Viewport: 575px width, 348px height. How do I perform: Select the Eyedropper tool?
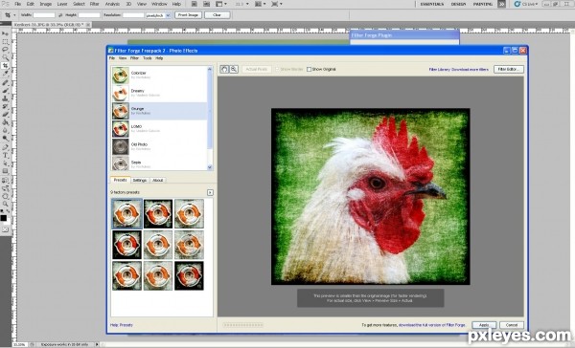point(5,74)
